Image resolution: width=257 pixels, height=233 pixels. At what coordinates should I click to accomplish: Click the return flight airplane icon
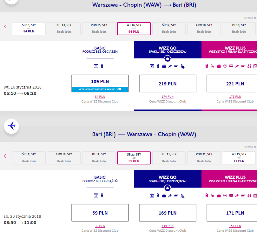pos(11,126)
